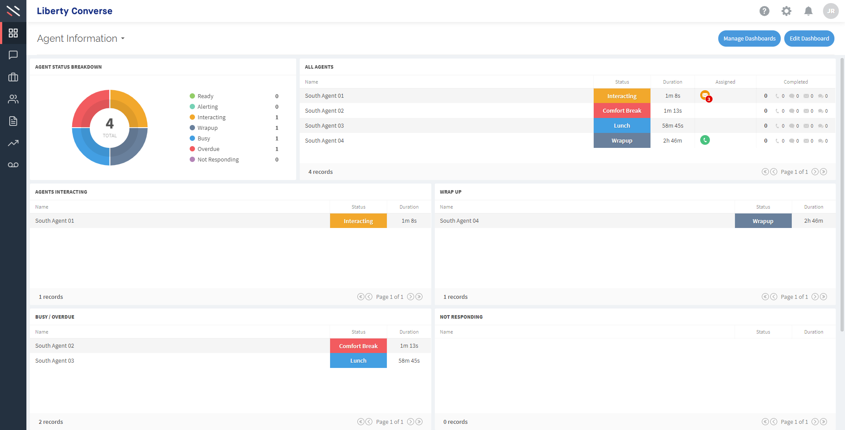Open settings gear icon in header
845x430 pixels.
click(786, 11)
